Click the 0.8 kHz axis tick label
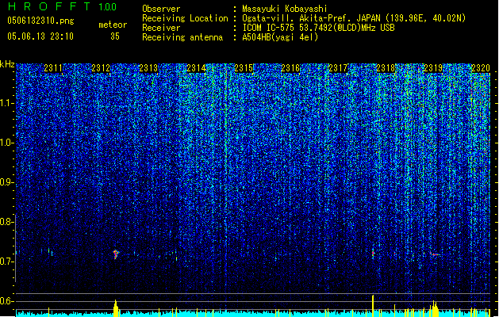The height and width of the screenshot is (317, 499). coord(7,222)
